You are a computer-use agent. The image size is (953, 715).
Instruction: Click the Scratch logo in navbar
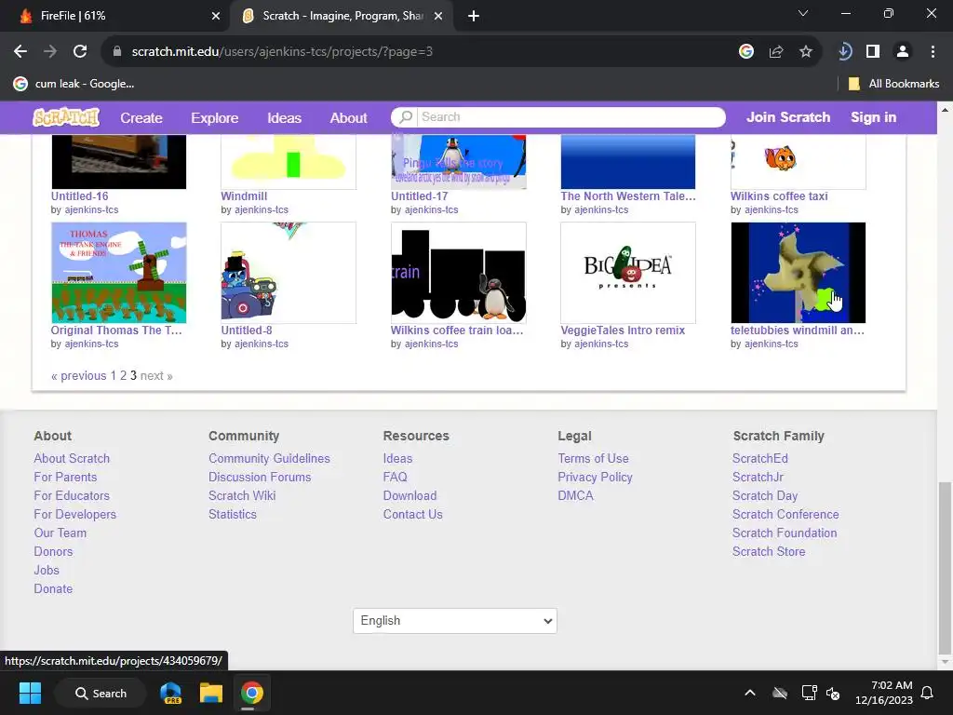pos(66,116)
